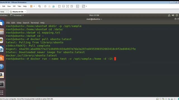Expand the Terminal app menu

(17, 15)
